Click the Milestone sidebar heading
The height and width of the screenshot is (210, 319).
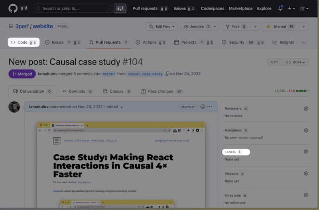233,195
